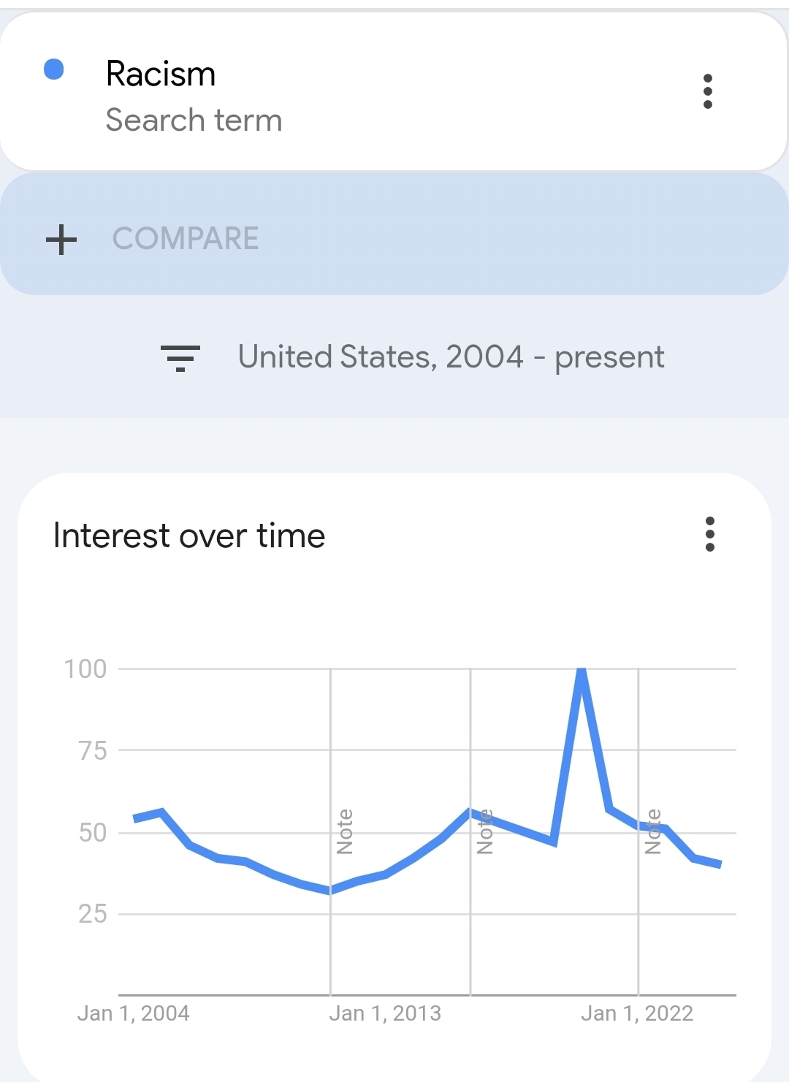Click the 100 value on the y-axis
789x1082 pixels.
[x=85, y=668]
